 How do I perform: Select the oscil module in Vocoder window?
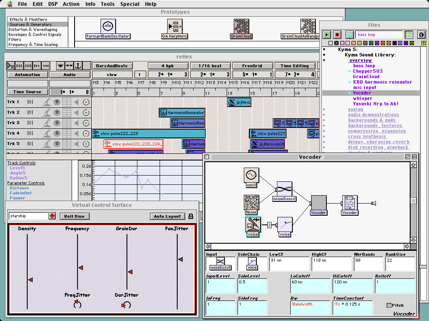pyautogui.click(x=251, y=178)
